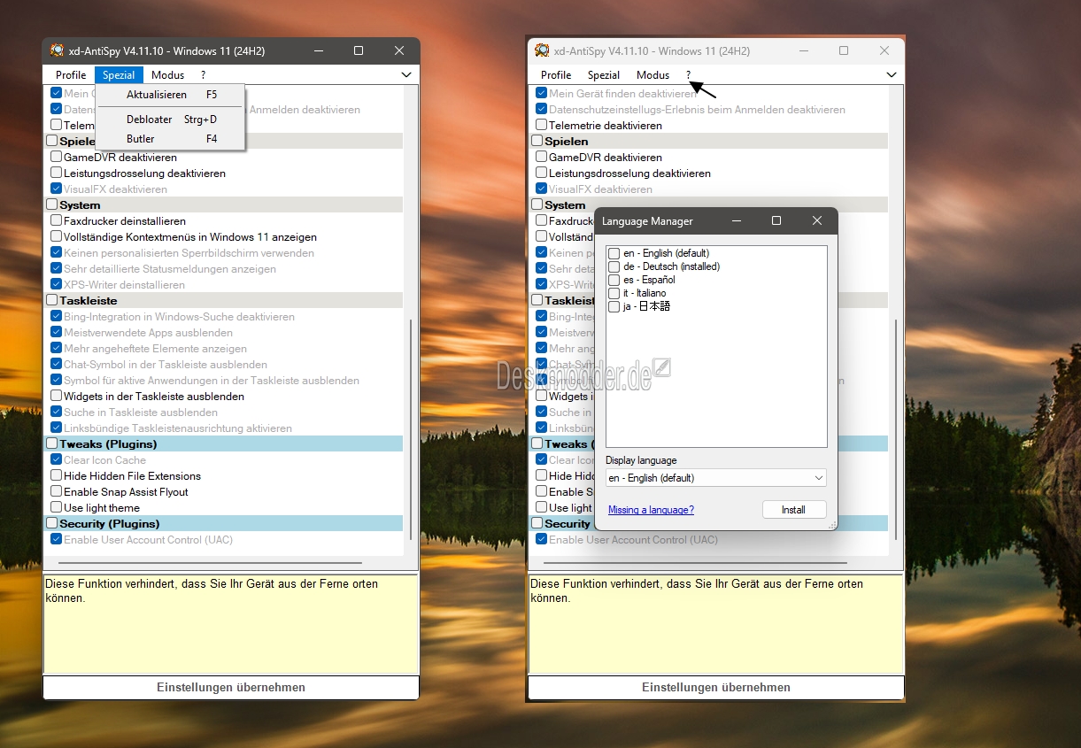Click Install in Language Manager
Screen dimensions: 1081x748
793,510
